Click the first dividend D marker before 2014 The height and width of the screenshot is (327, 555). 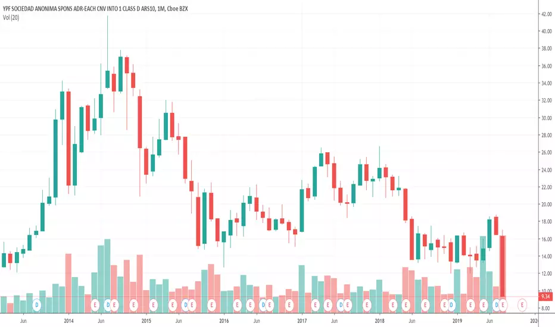[36, 305]
